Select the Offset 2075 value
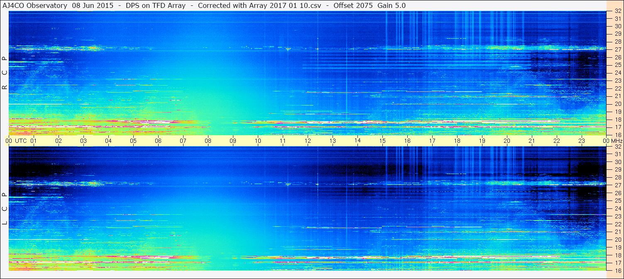Image resolution: width=624 pixels, height=279 pixels. coord(353,6)
